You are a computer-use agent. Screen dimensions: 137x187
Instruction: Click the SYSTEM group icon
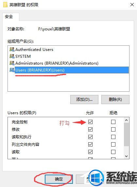tap(12, 56)
